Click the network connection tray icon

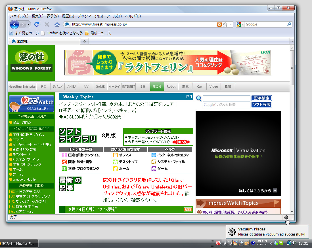(x=289, y=243)
